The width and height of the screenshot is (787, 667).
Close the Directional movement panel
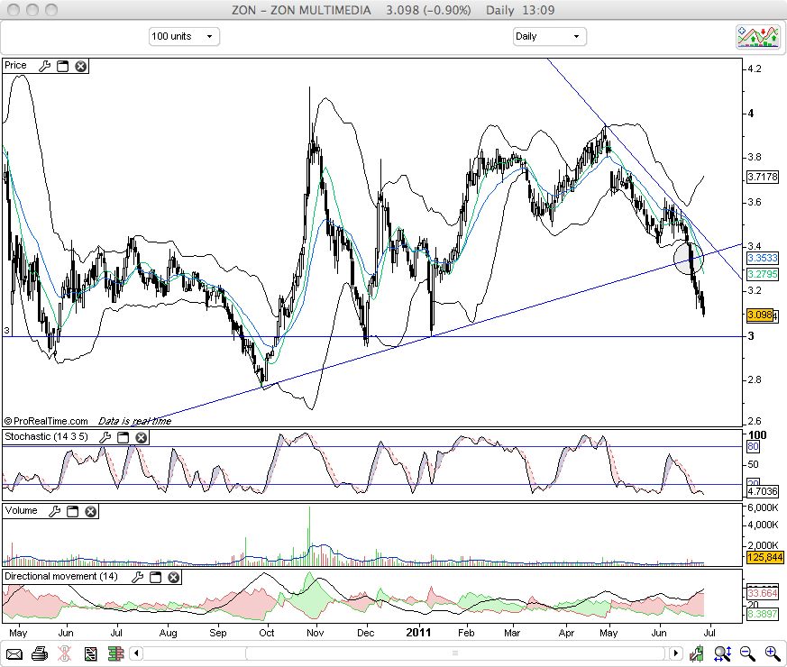(174, 577)
